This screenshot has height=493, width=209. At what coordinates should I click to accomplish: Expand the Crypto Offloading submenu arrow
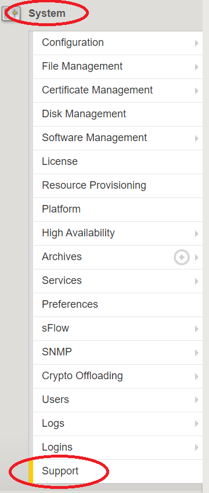(196, 376)
